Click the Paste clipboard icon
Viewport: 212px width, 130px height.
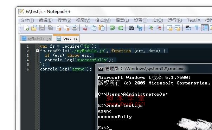click(x=102, y=28)
